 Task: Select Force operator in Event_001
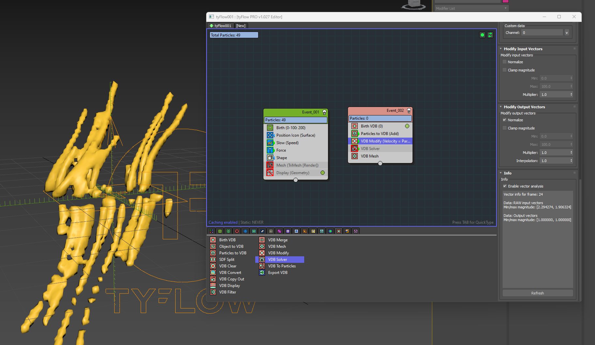(296, 150)
